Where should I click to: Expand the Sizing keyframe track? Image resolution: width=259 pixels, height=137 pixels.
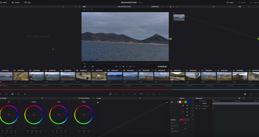point(201,109)
